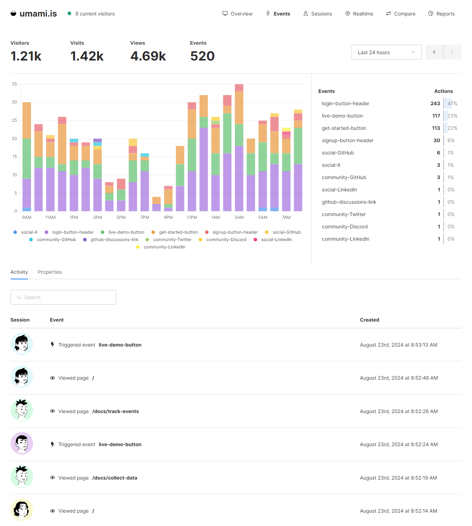
Task: Go to next period with right chevron
Action: [x=452, y=52]
